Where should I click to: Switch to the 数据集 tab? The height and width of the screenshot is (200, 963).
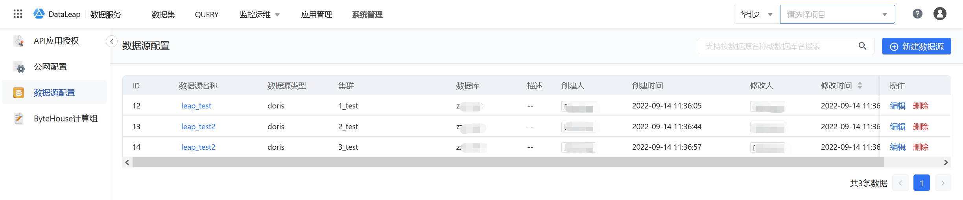163,15
